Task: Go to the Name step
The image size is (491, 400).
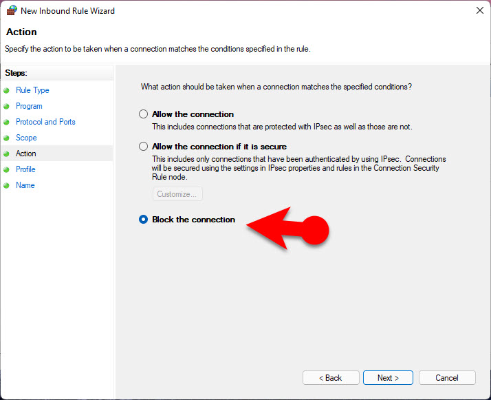Action: point(25,185)
